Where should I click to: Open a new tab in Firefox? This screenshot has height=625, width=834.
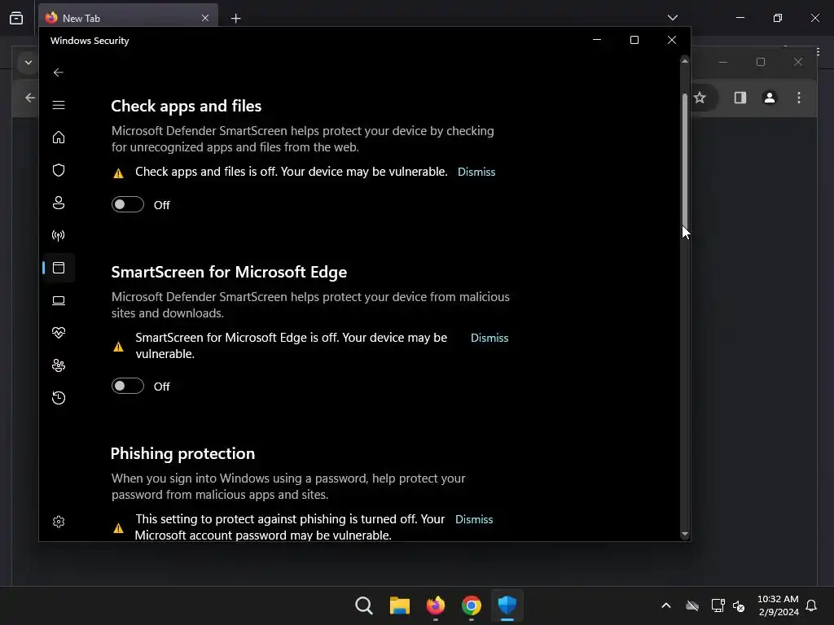[x=235, y=19]
